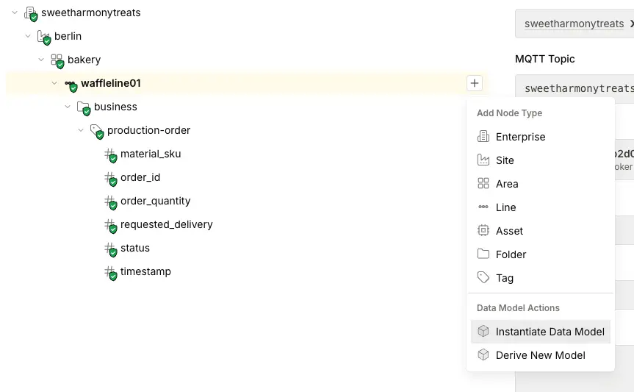The height and width of the screenshot is (392, 634).
Task: Click the status hash icon
Action: point(110,249)
